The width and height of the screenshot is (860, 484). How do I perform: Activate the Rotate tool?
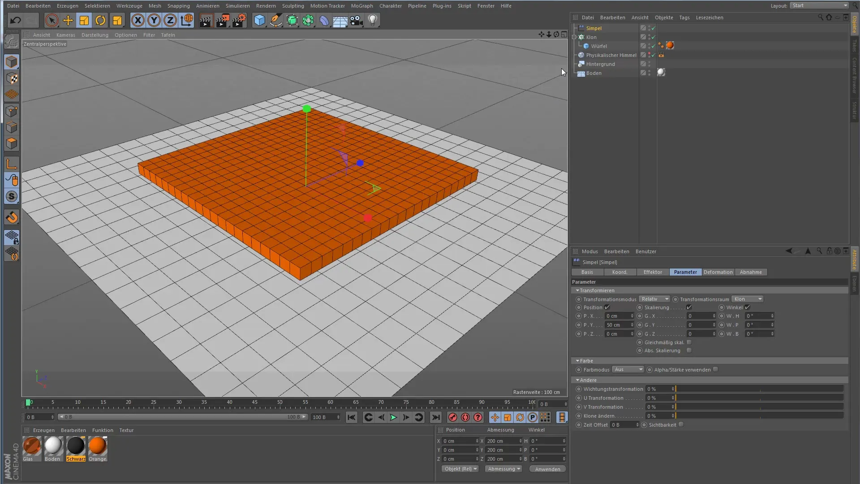click(101, 20)
